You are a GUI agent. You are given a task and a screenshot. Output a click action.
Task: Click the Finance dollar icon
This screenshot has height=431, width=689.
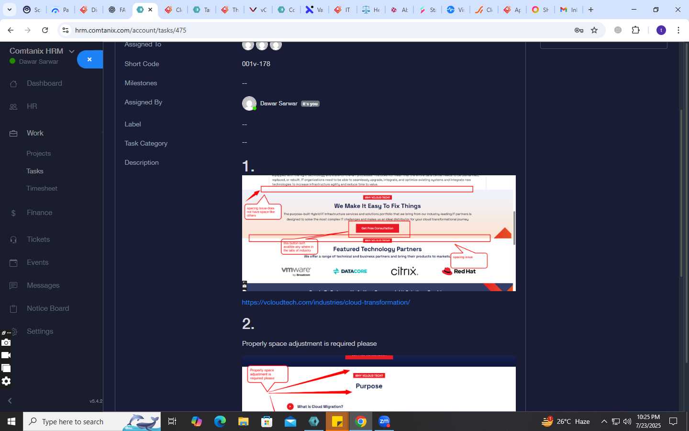(x=13, y=213)
